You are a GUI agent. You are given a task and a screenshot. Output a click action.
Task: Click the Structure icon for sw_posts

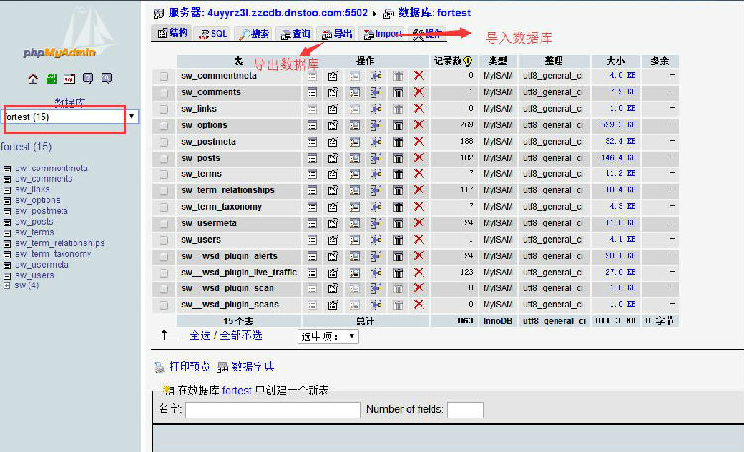[333, 158]
